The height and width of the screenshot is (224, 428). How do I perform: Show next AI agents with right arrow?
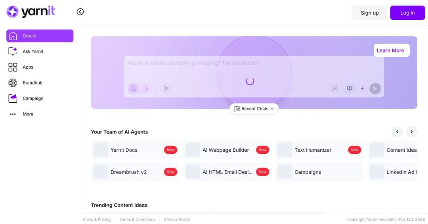[x=411, y=132]
